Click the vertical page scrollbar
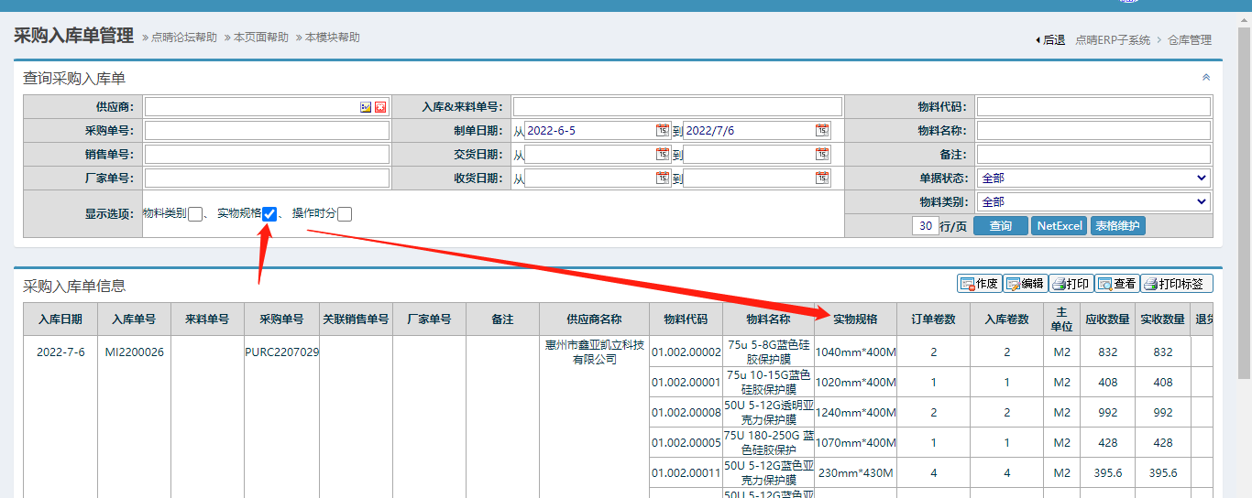This screenshot has width=1252, height=498. coord(1244,229)
